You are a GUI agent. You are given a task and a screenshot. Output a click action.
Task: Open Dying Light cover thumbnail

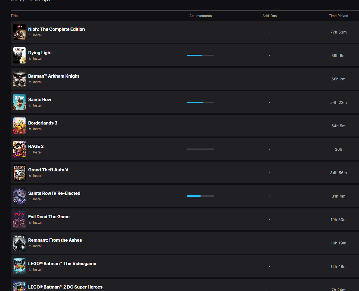click(19, 55)
